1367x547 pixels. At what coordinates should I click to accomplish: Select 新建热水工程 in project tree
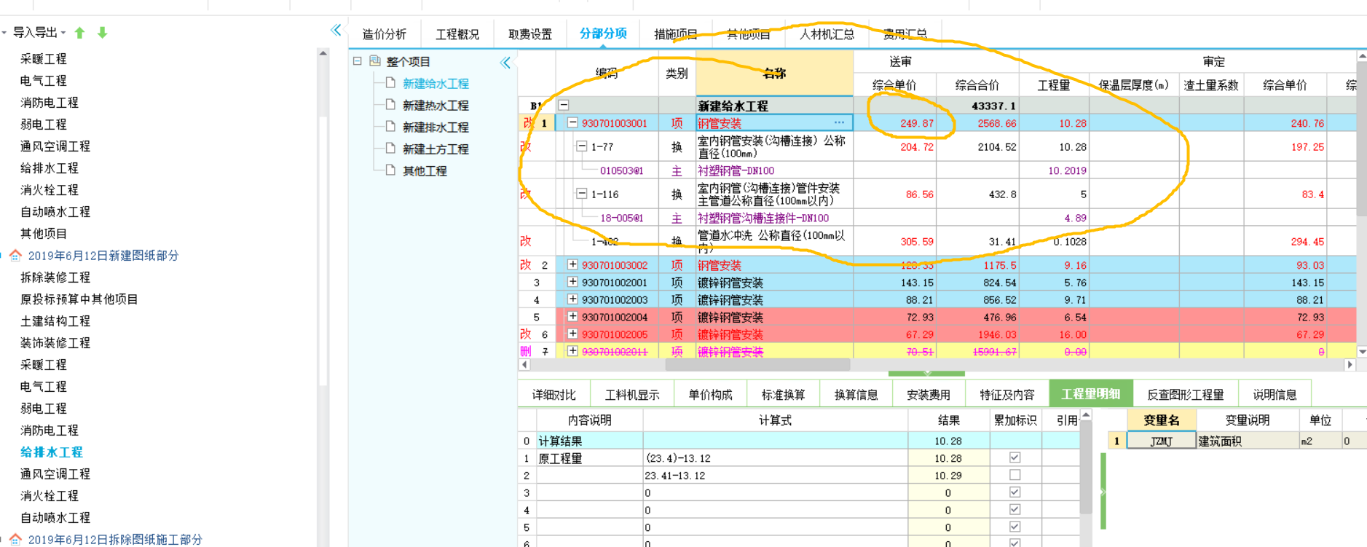pos(436,106)
